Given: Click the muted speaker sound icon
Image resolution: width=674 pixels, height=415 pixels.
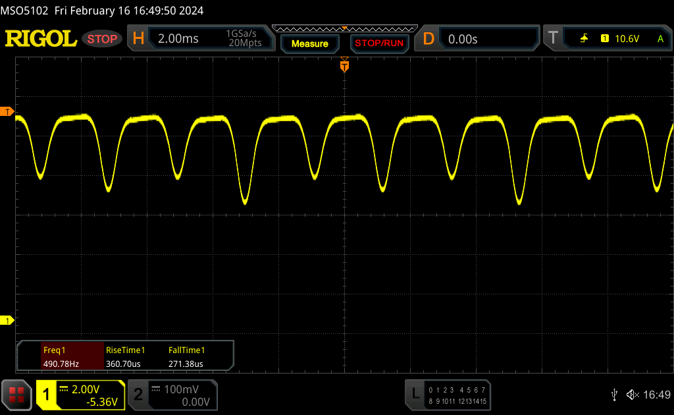Looking at the screenshot, I should coord(633,395).
